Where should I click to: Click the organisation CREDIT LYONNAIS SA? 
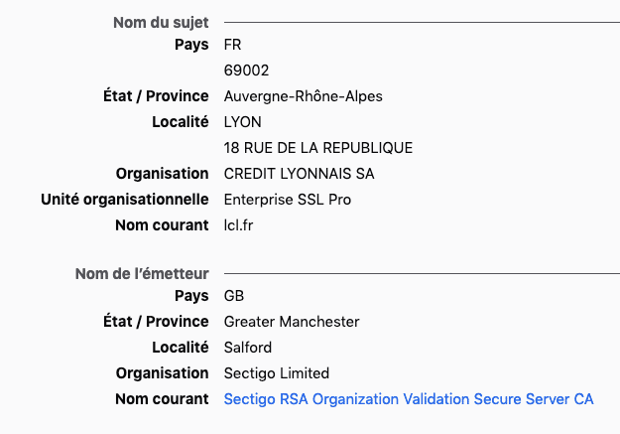coord(299,174)
